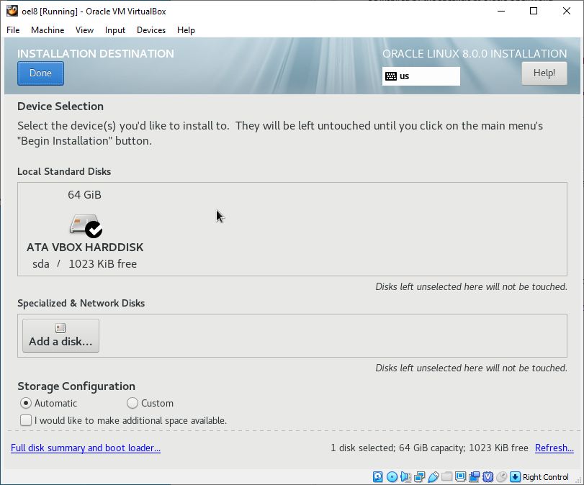
Task: Click the CPU virtualization status icon
Action: click(488, 477)
